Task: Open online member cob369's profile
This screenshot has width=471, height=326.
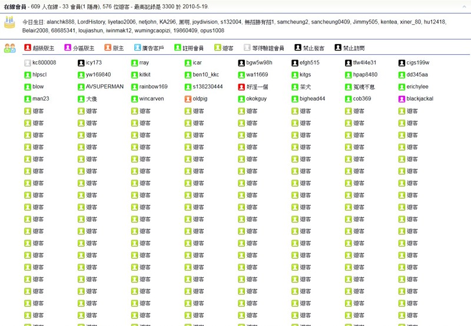Action: (362, 98)
